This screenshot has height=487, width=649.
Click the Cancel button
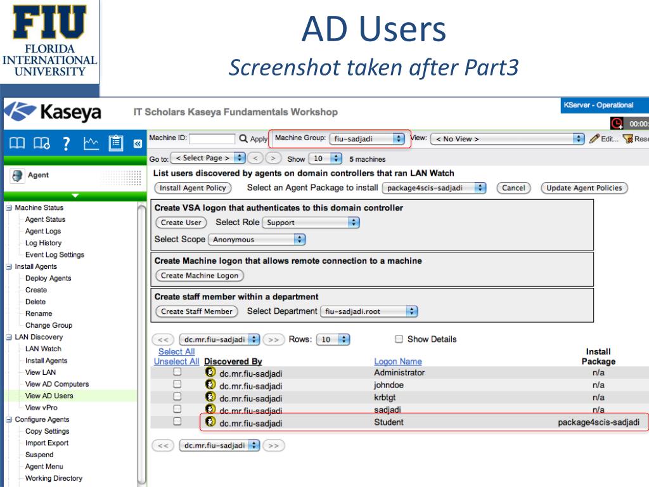(513, 188)
